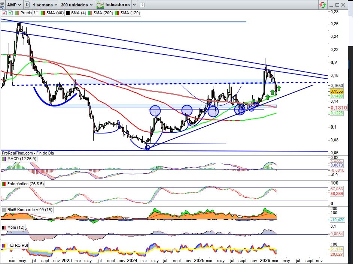Click the 0,0084 momentum value label
This screenshot has width=353, height=264.
[337, 234]
